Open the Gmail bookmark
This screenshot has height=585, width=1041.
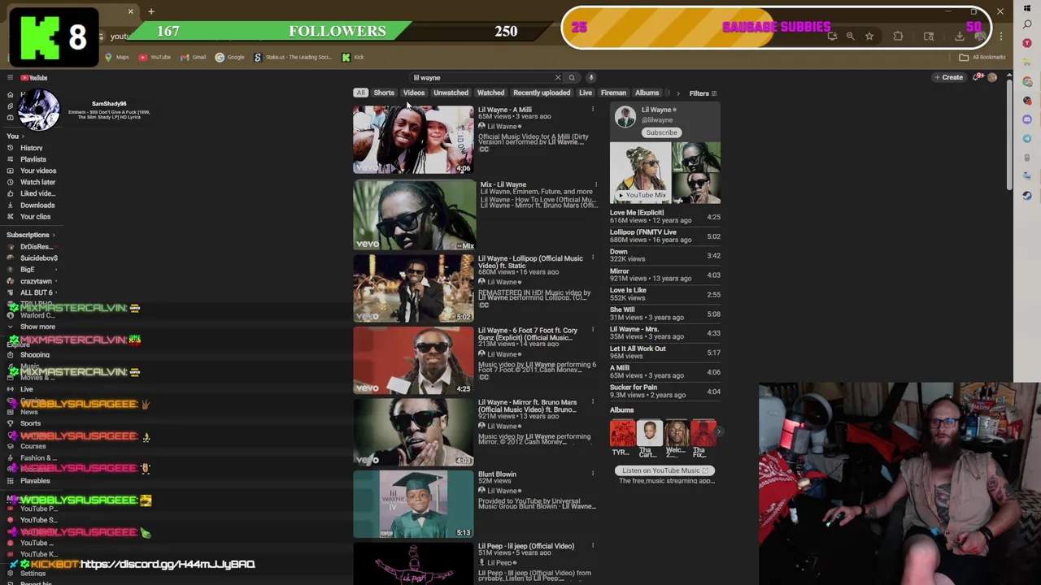pyautogui.click(x=194, y=58)
